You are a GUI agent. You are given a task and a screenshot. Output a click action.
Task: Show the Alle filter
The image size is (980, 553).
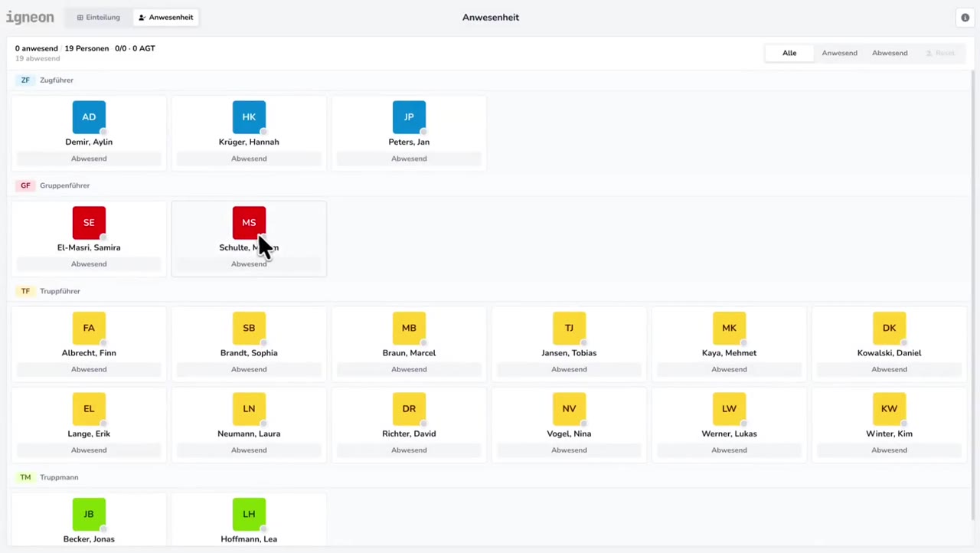(789, 53)
